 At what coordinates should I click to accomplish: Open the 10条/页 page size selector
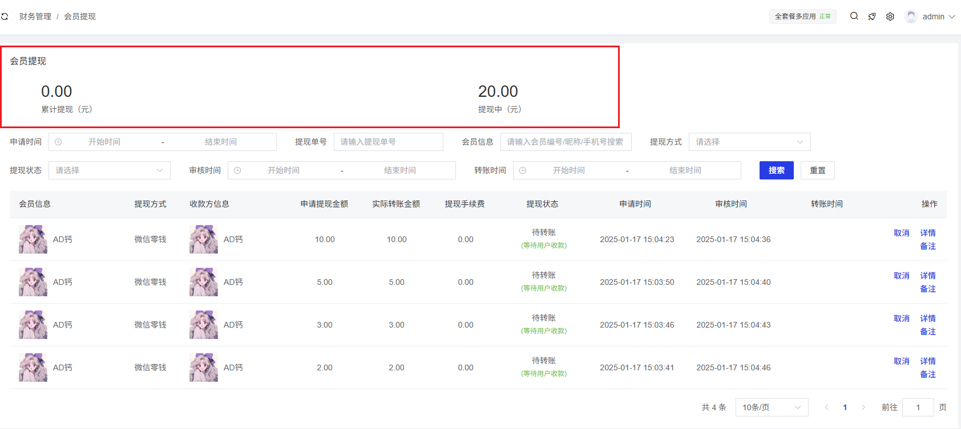point(771,407)
